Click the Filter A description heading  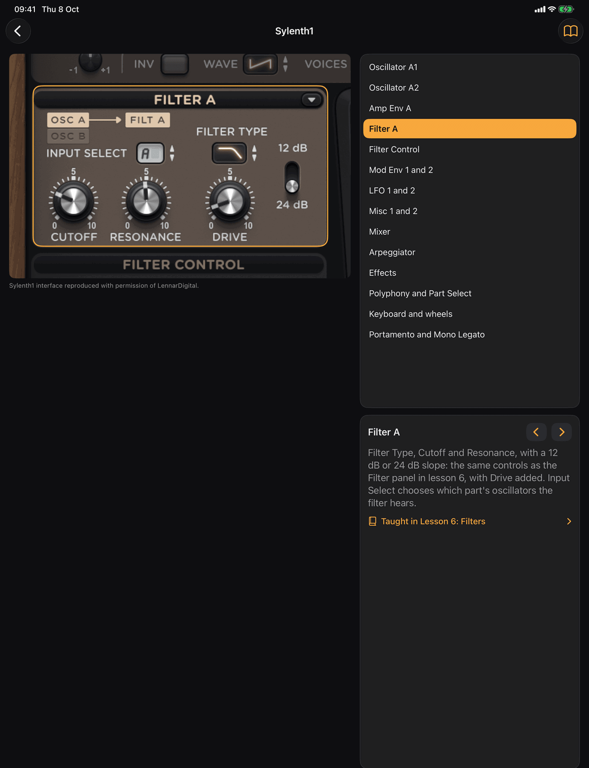tap(384, 432)
